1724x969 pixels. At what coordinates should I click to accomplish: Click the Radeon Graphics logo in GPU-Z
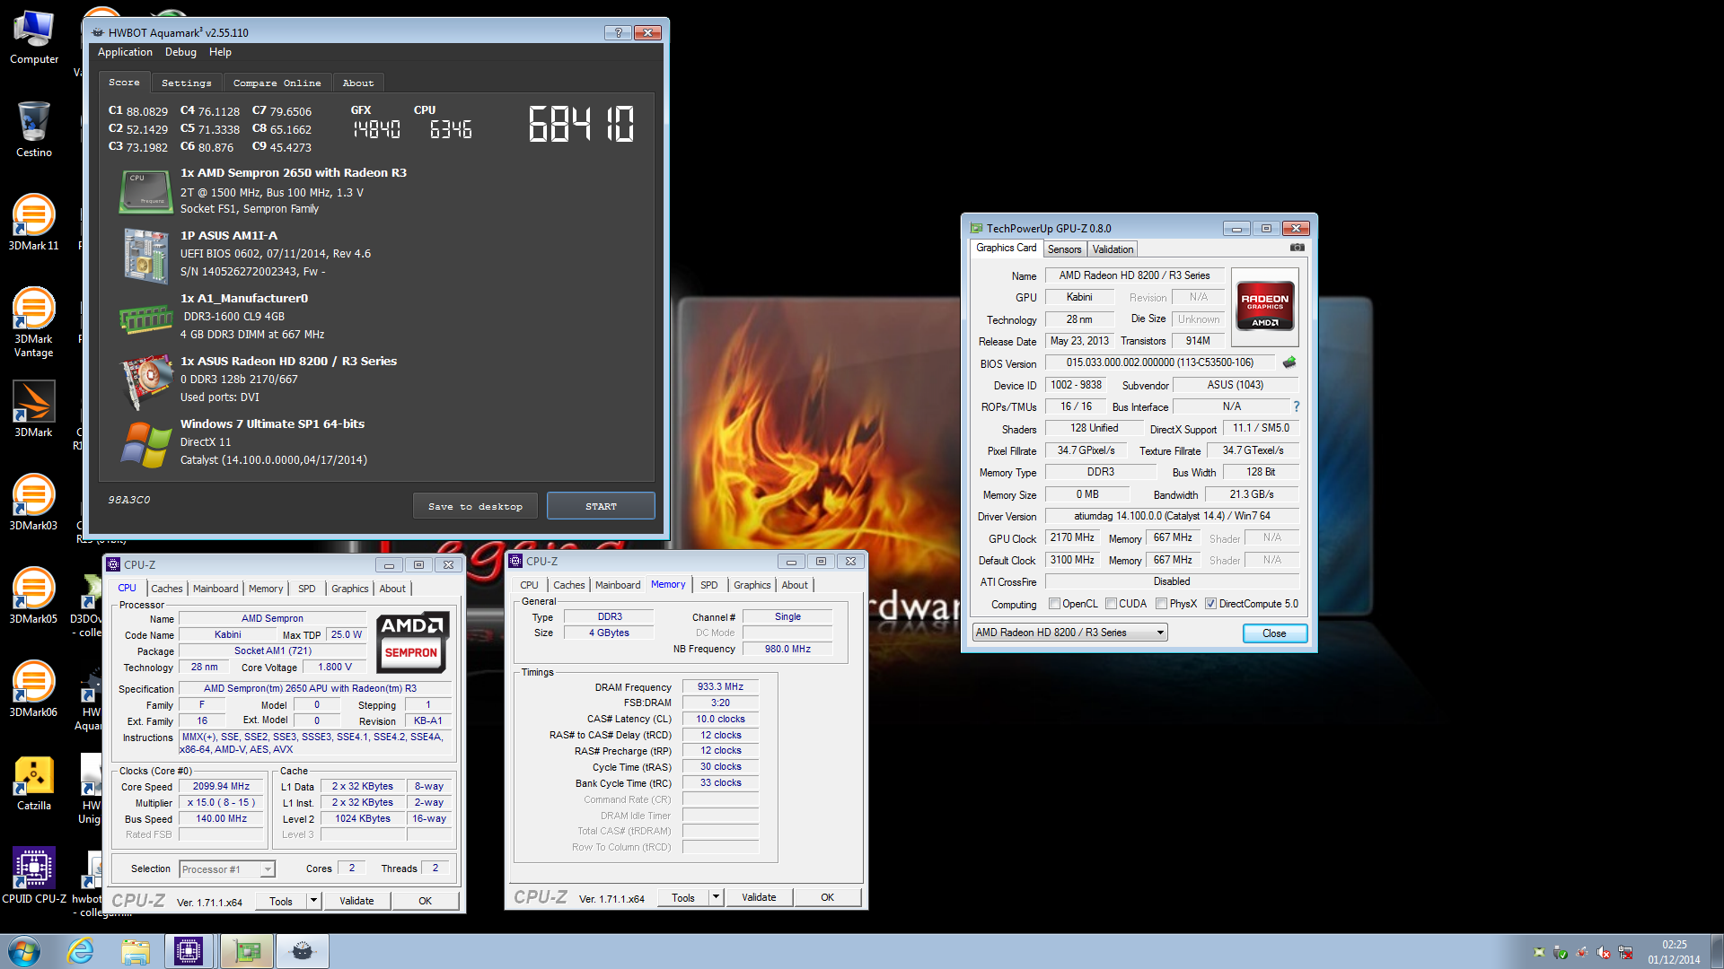(x=1264, y=307)
